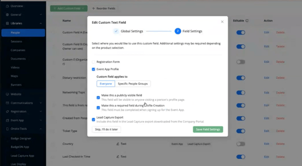Screen dimensions: 302x166
Task: Select the Everyone option
Action: (106, 84)
